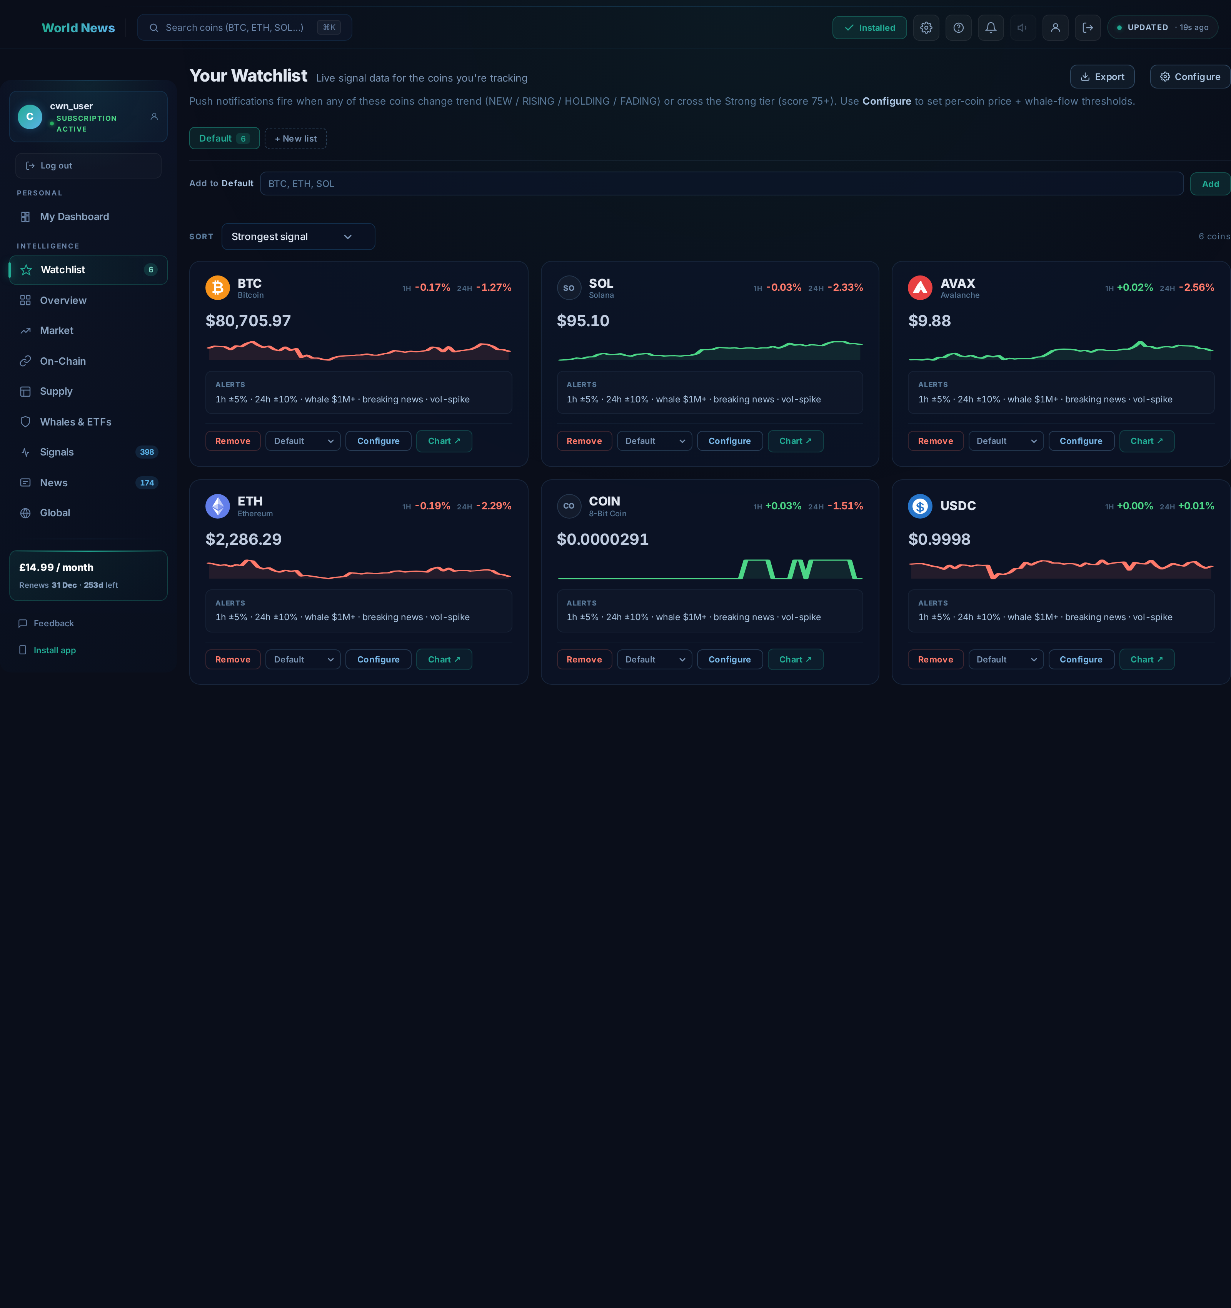Image resolution: width=1231 pixels, height=1308 pixels.
Task: Click the SOL placeholder avatar
Action: tap(569, 287)
